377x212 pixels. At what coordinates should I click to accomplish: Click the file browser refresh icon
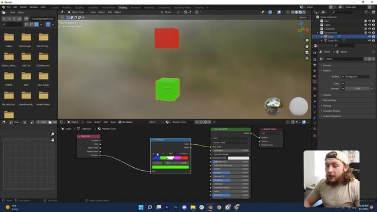(19, 19)
